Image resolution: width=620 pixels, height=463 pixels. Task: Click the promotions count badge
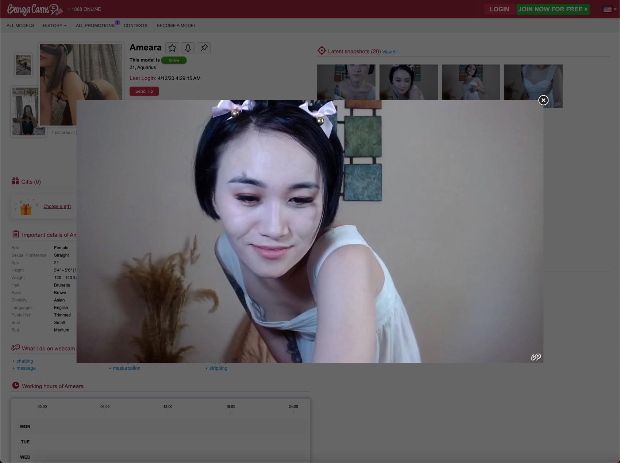[117, 22]
